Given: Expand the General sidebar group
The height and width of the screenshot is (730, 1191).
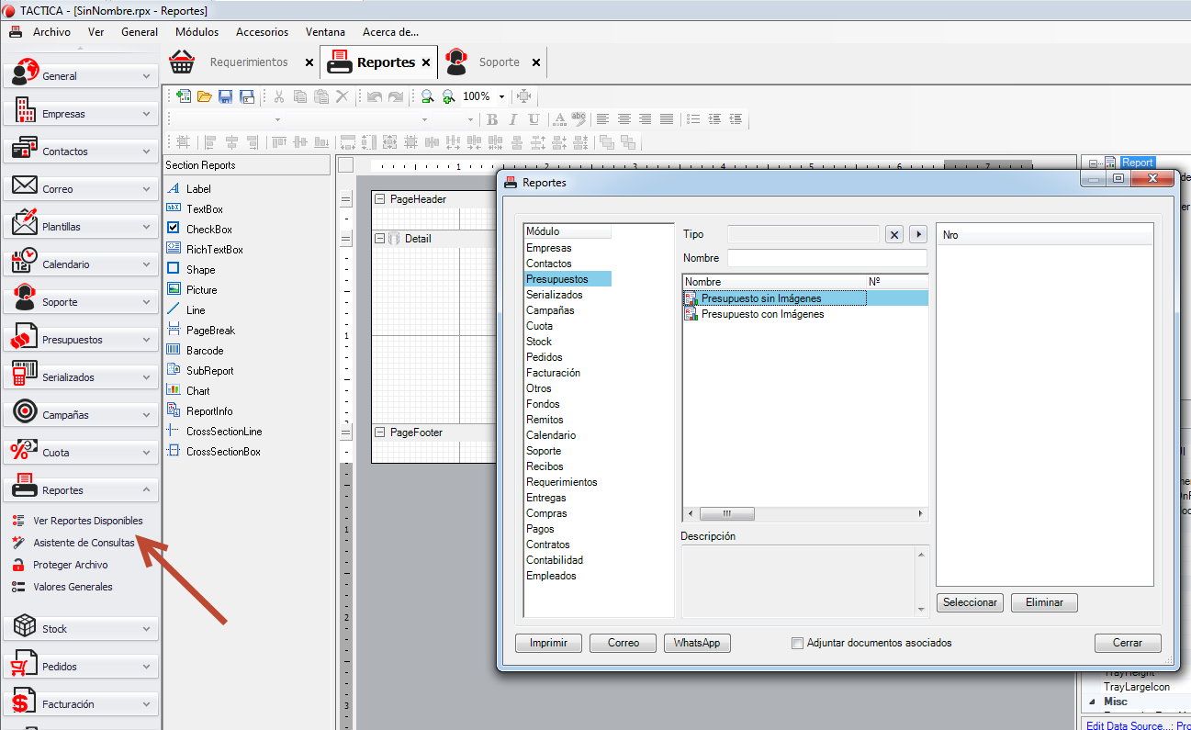Looking at the screenshot, I should pos(81,75).
